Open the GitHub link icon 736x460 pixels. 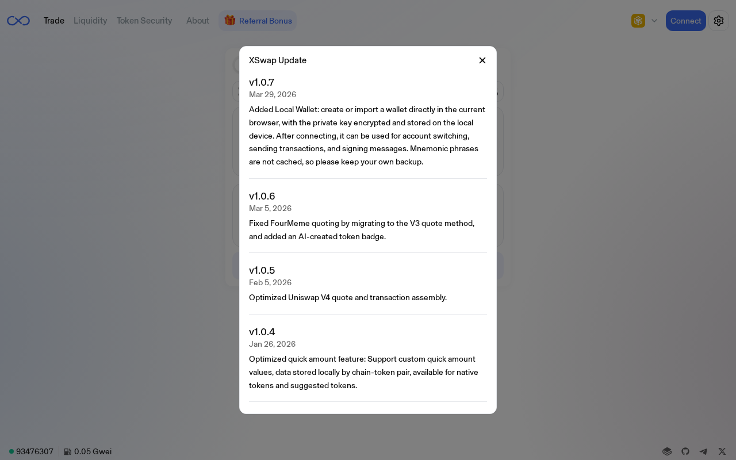tap(685, 451)
